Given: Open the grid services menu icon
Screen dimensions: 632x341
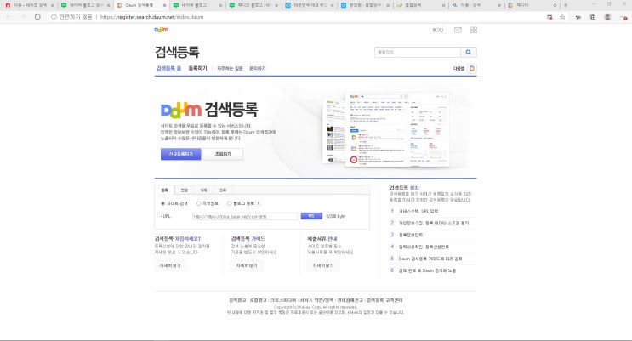Looking at the screenshot, I should coord(474,30).
